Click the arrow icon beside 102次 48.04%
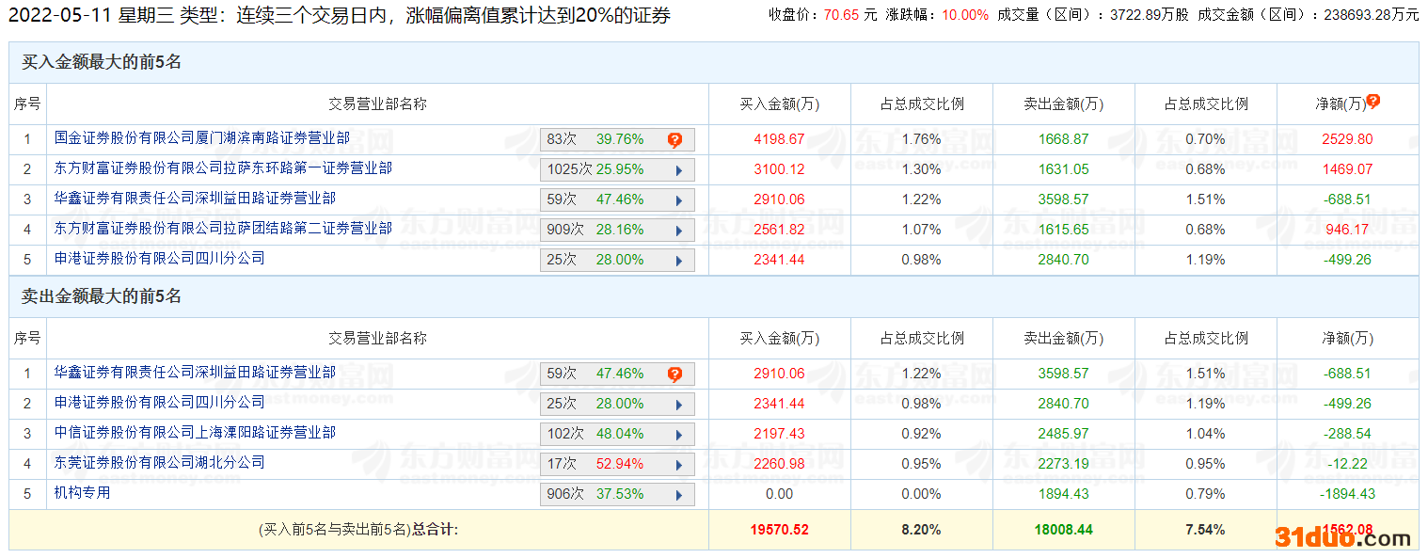 [679, 435]
